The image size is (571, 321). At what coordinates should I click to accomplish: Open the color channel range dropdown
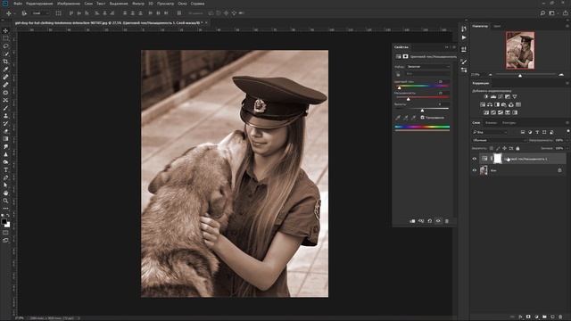tap(428, 73)
